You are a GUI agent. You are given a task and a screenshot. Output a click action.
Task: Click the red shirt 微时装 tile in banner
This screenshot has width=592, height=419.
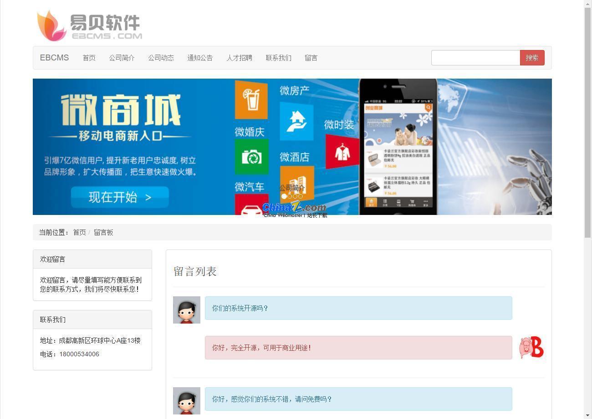(342, 152)
